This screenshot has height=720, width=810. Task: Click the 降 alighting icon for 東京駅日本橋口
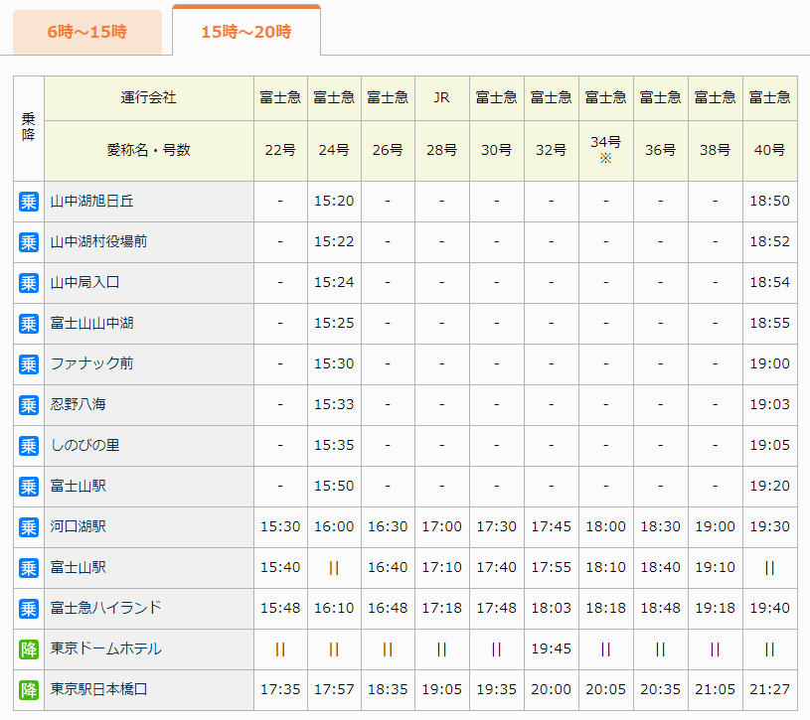tap(29, 690)
